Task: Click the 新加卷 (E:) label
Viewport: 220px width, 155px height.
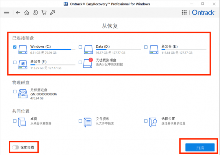Action: point(170,46)
